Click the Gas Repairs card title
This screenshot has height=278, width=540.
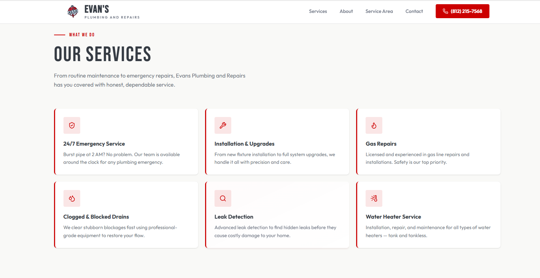(381, 144)
